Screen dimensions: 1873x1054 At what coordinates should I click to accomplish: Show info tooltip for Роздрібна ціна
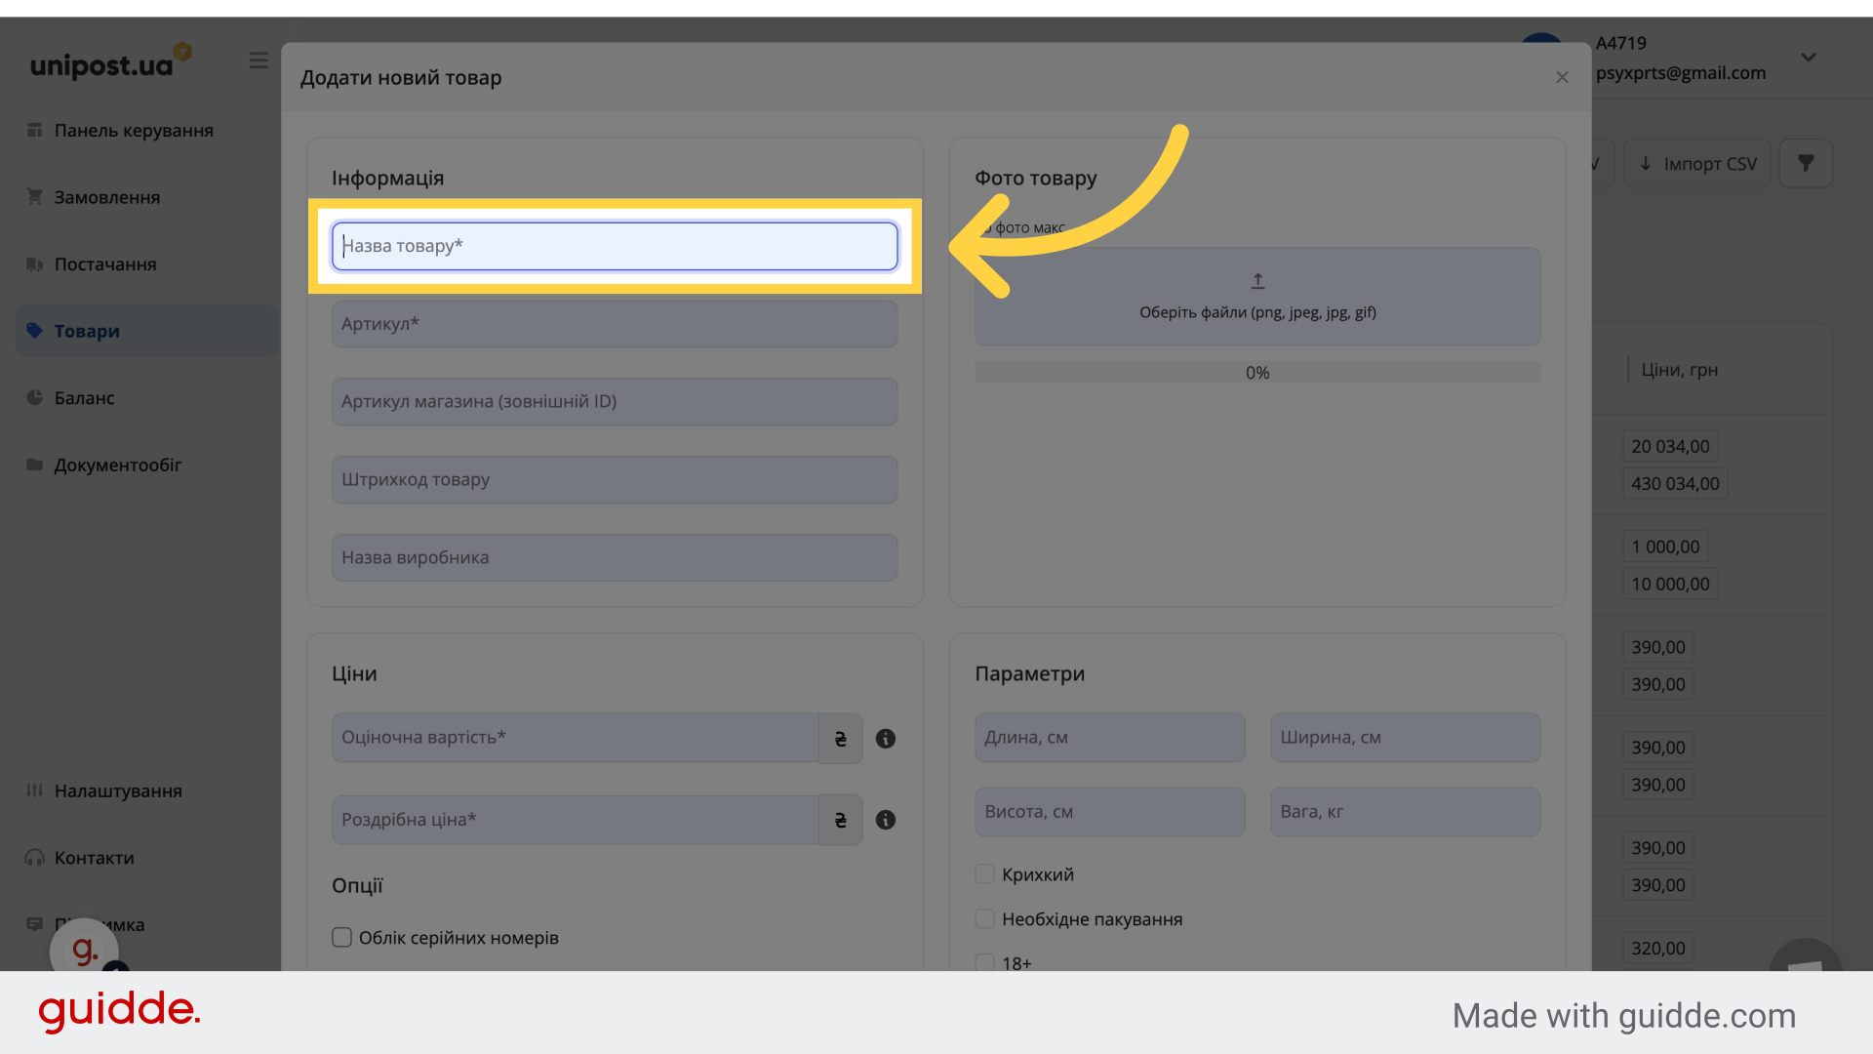(886, 820)
